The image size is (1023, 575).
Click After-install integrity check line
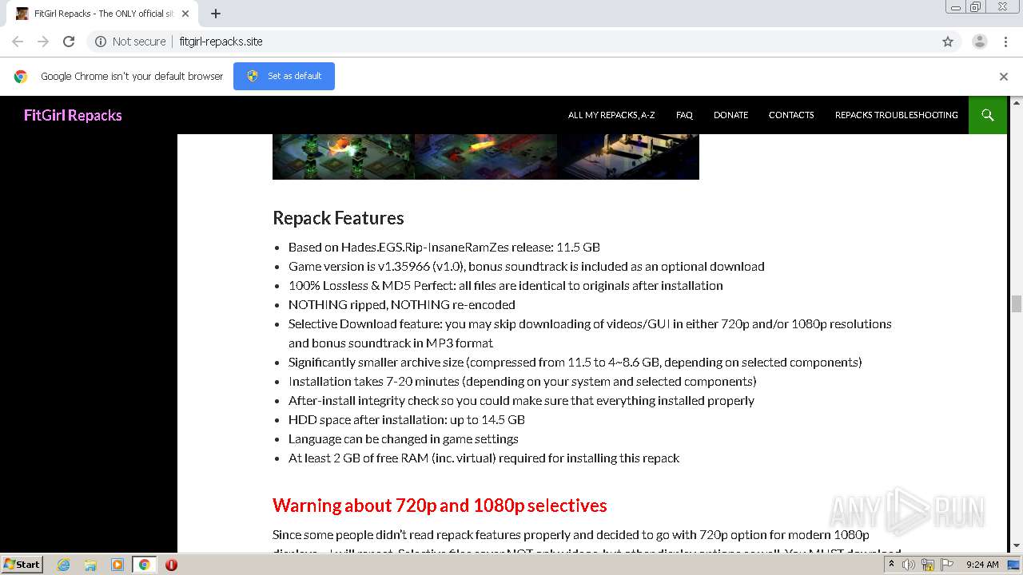click(x=521, y=400)
